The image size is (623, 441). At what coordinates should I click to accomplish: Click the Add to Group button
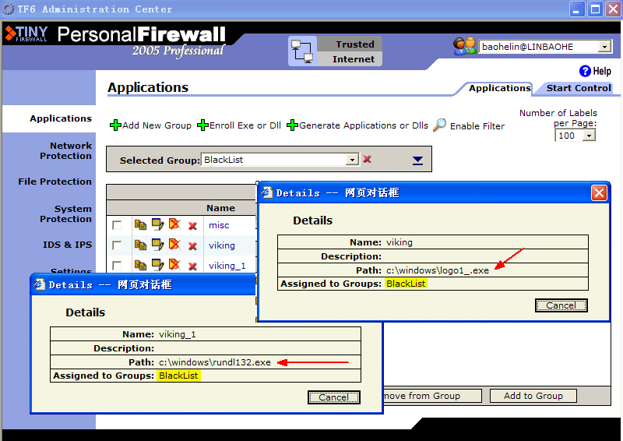point(533,396)
